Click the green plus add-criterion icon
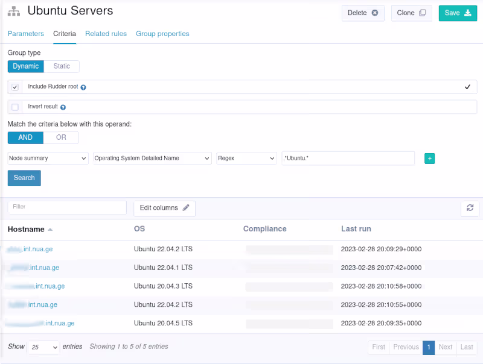This screenshot has height=364, width=483. click(430, 158)
